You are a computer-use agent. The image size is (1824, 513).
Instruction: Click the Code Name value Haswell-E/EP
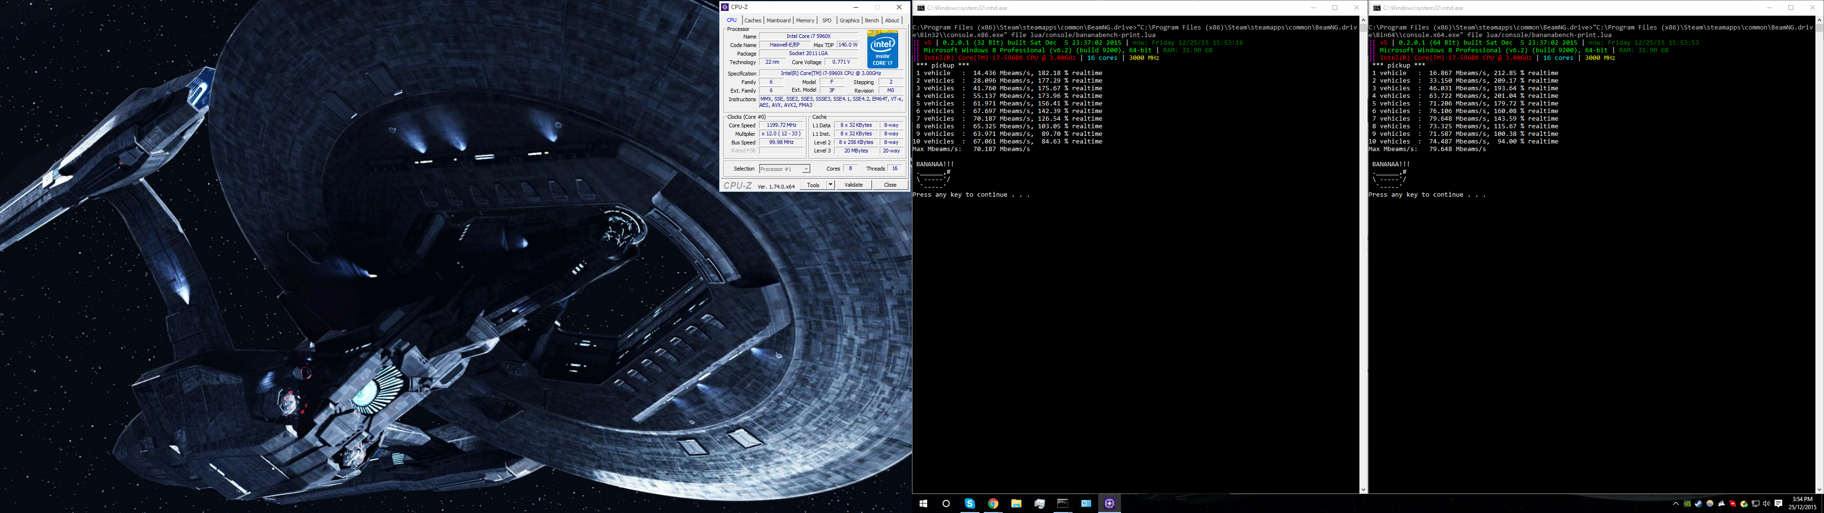(785, 45)
